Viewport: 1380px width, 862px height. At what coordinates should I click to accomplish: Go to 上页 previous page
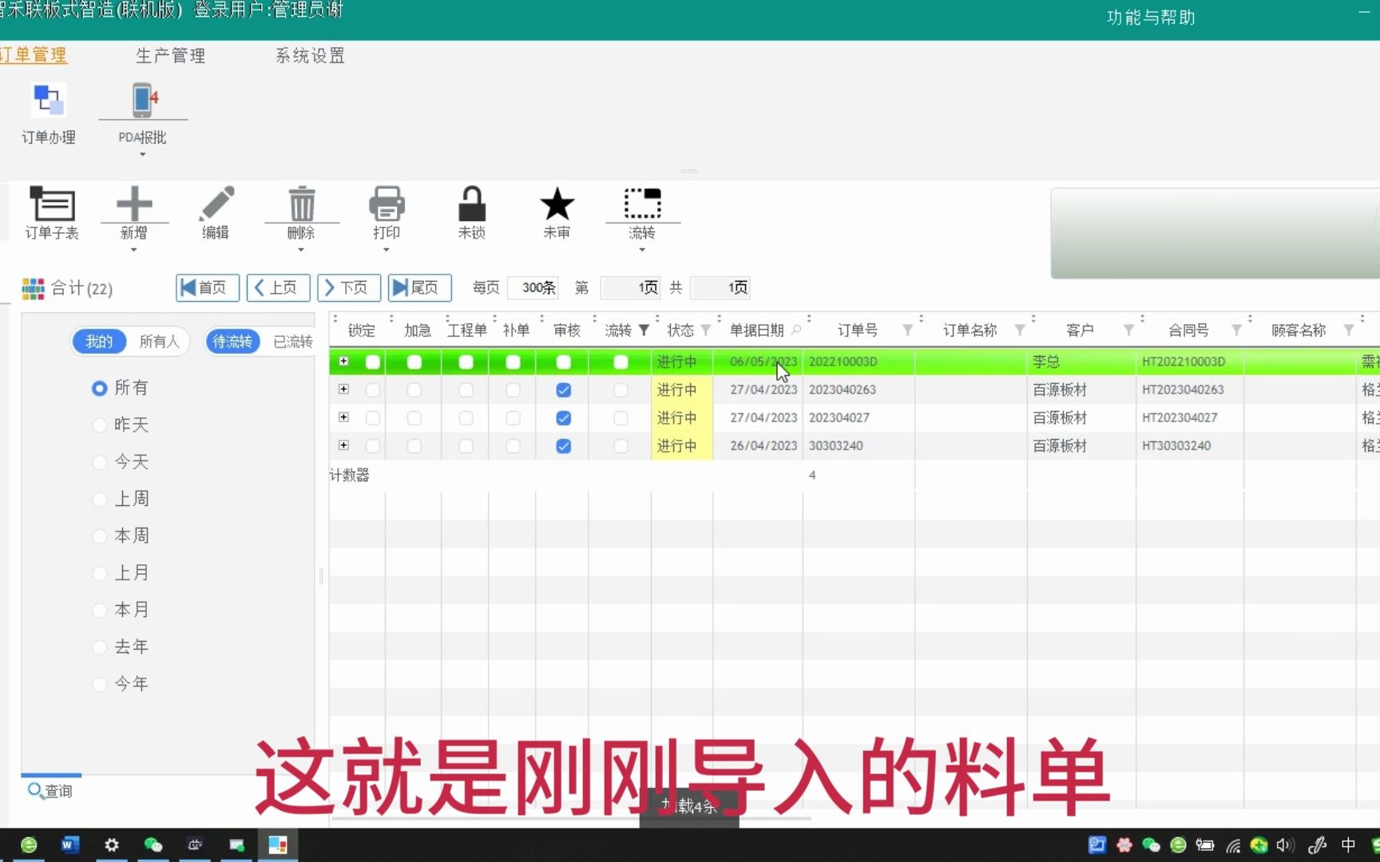[279, 287]
